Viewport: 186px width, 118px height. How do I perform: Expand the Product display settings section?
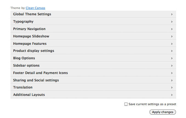pyautogui.click(x=34, y=51)
